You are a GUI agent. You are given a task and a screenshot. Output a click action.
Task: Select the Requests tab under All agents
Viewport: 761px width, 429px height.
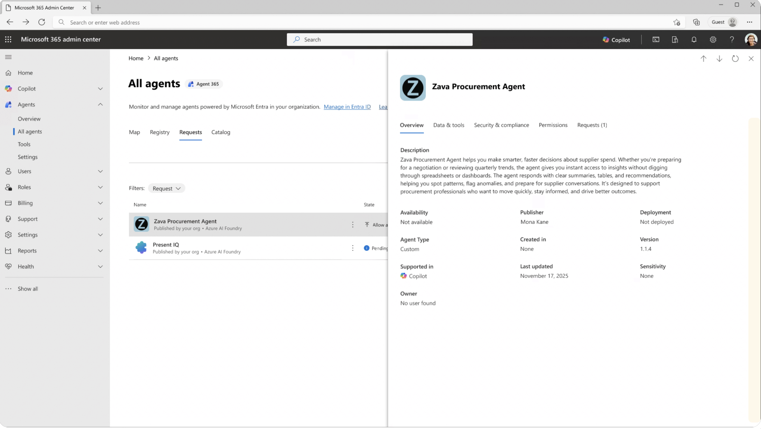pyautogui.click(x=191, y=132)
